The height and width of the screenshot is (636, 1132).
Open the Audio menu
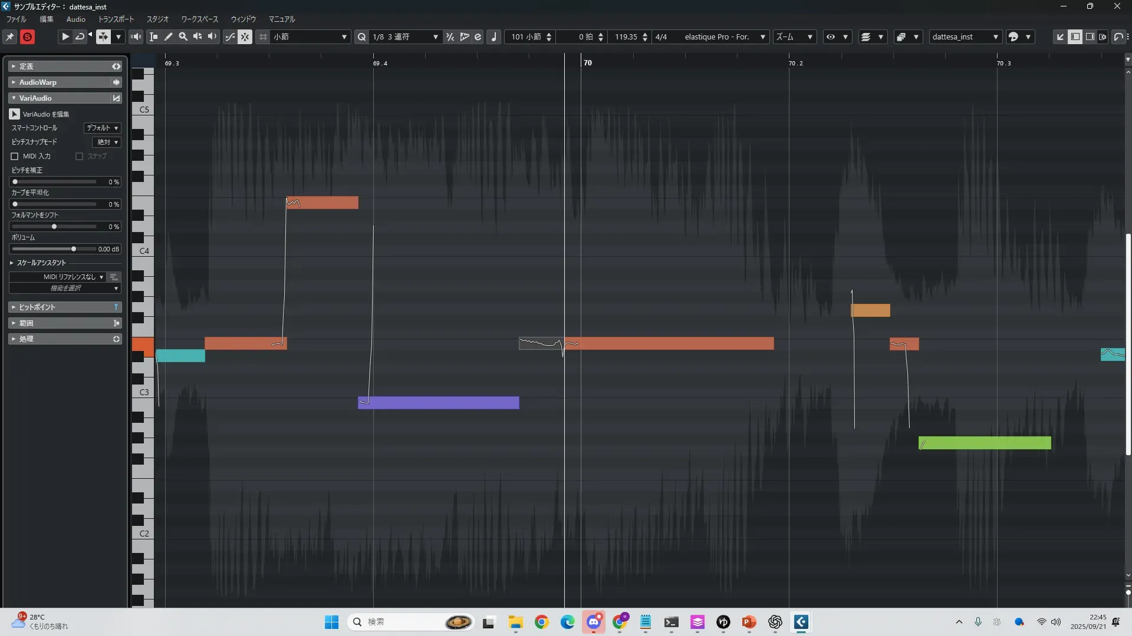click(76, 19)
